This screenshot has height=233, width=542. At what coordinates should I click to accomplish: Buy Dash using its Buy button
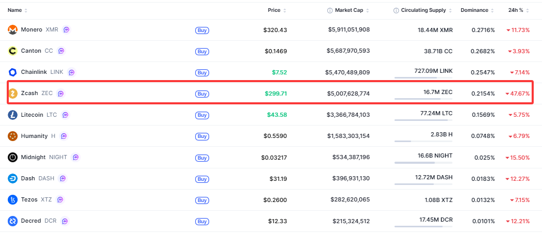point(202,179)
